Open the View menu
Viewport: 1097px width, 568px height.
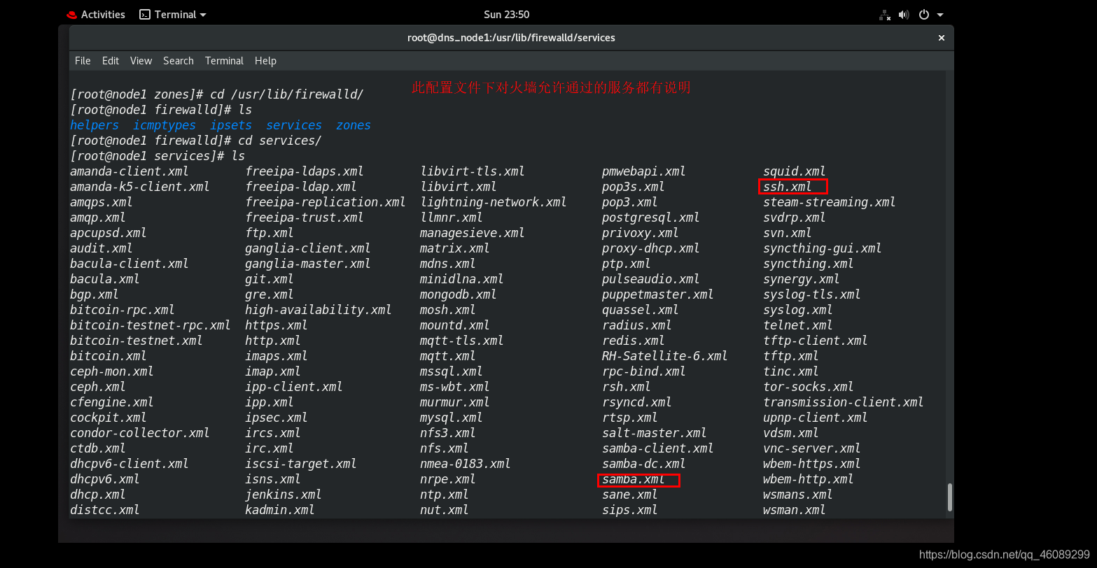point(141,61)
